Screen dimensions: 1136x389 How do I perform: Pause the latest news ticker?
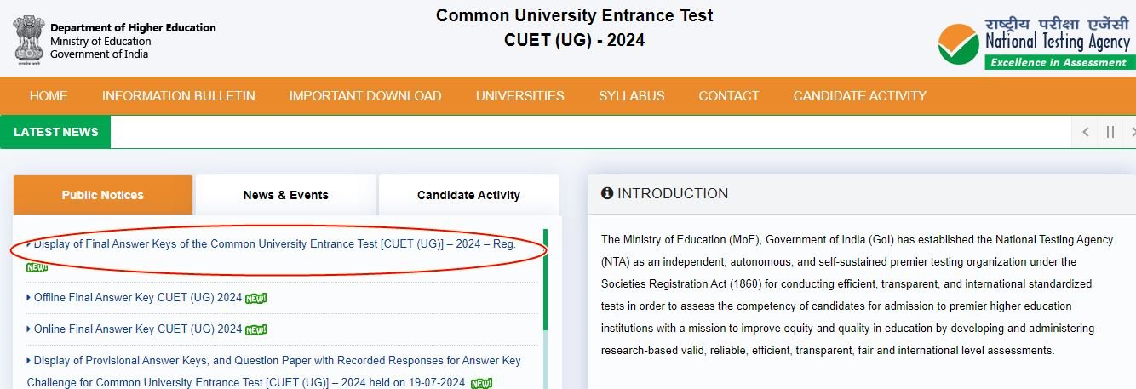tap(1110, 132)
